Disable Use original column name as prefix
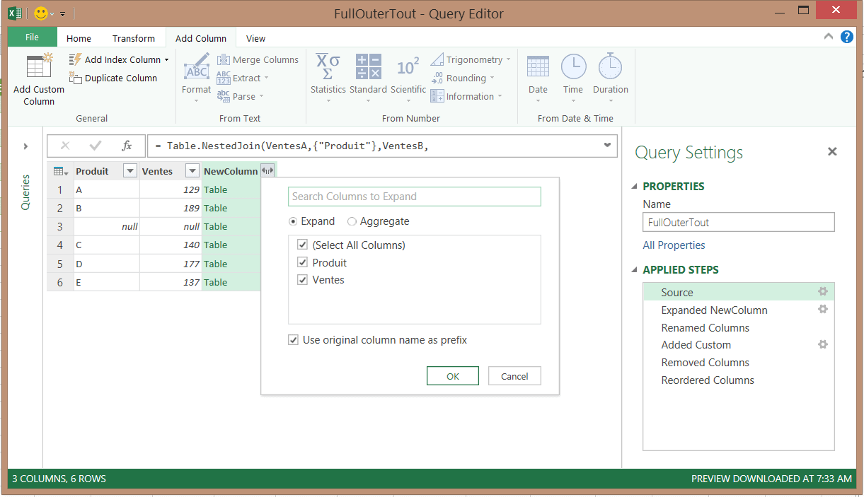 coord(293,340)
